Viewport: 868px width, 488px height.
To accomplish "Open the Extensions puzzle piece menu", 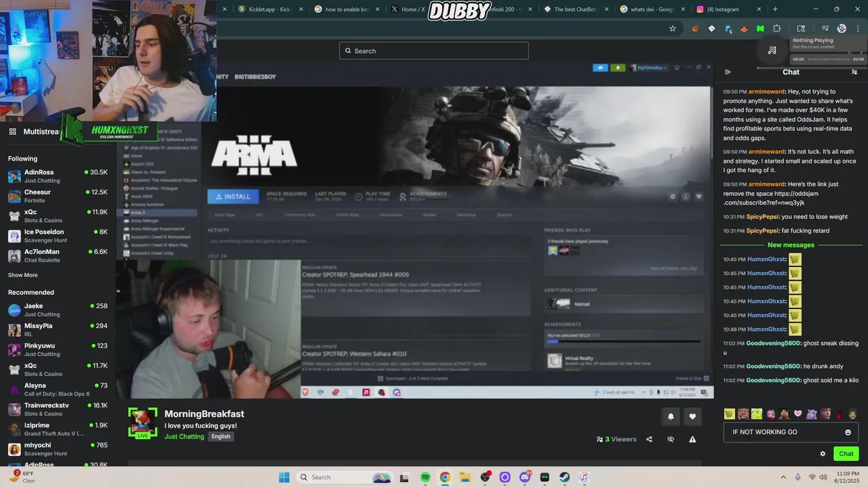I will 777,28.
